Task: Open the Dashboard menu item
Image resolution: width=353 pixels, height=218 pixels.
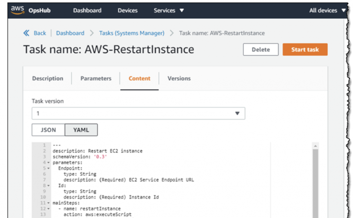Action: [x=87, y=10]
